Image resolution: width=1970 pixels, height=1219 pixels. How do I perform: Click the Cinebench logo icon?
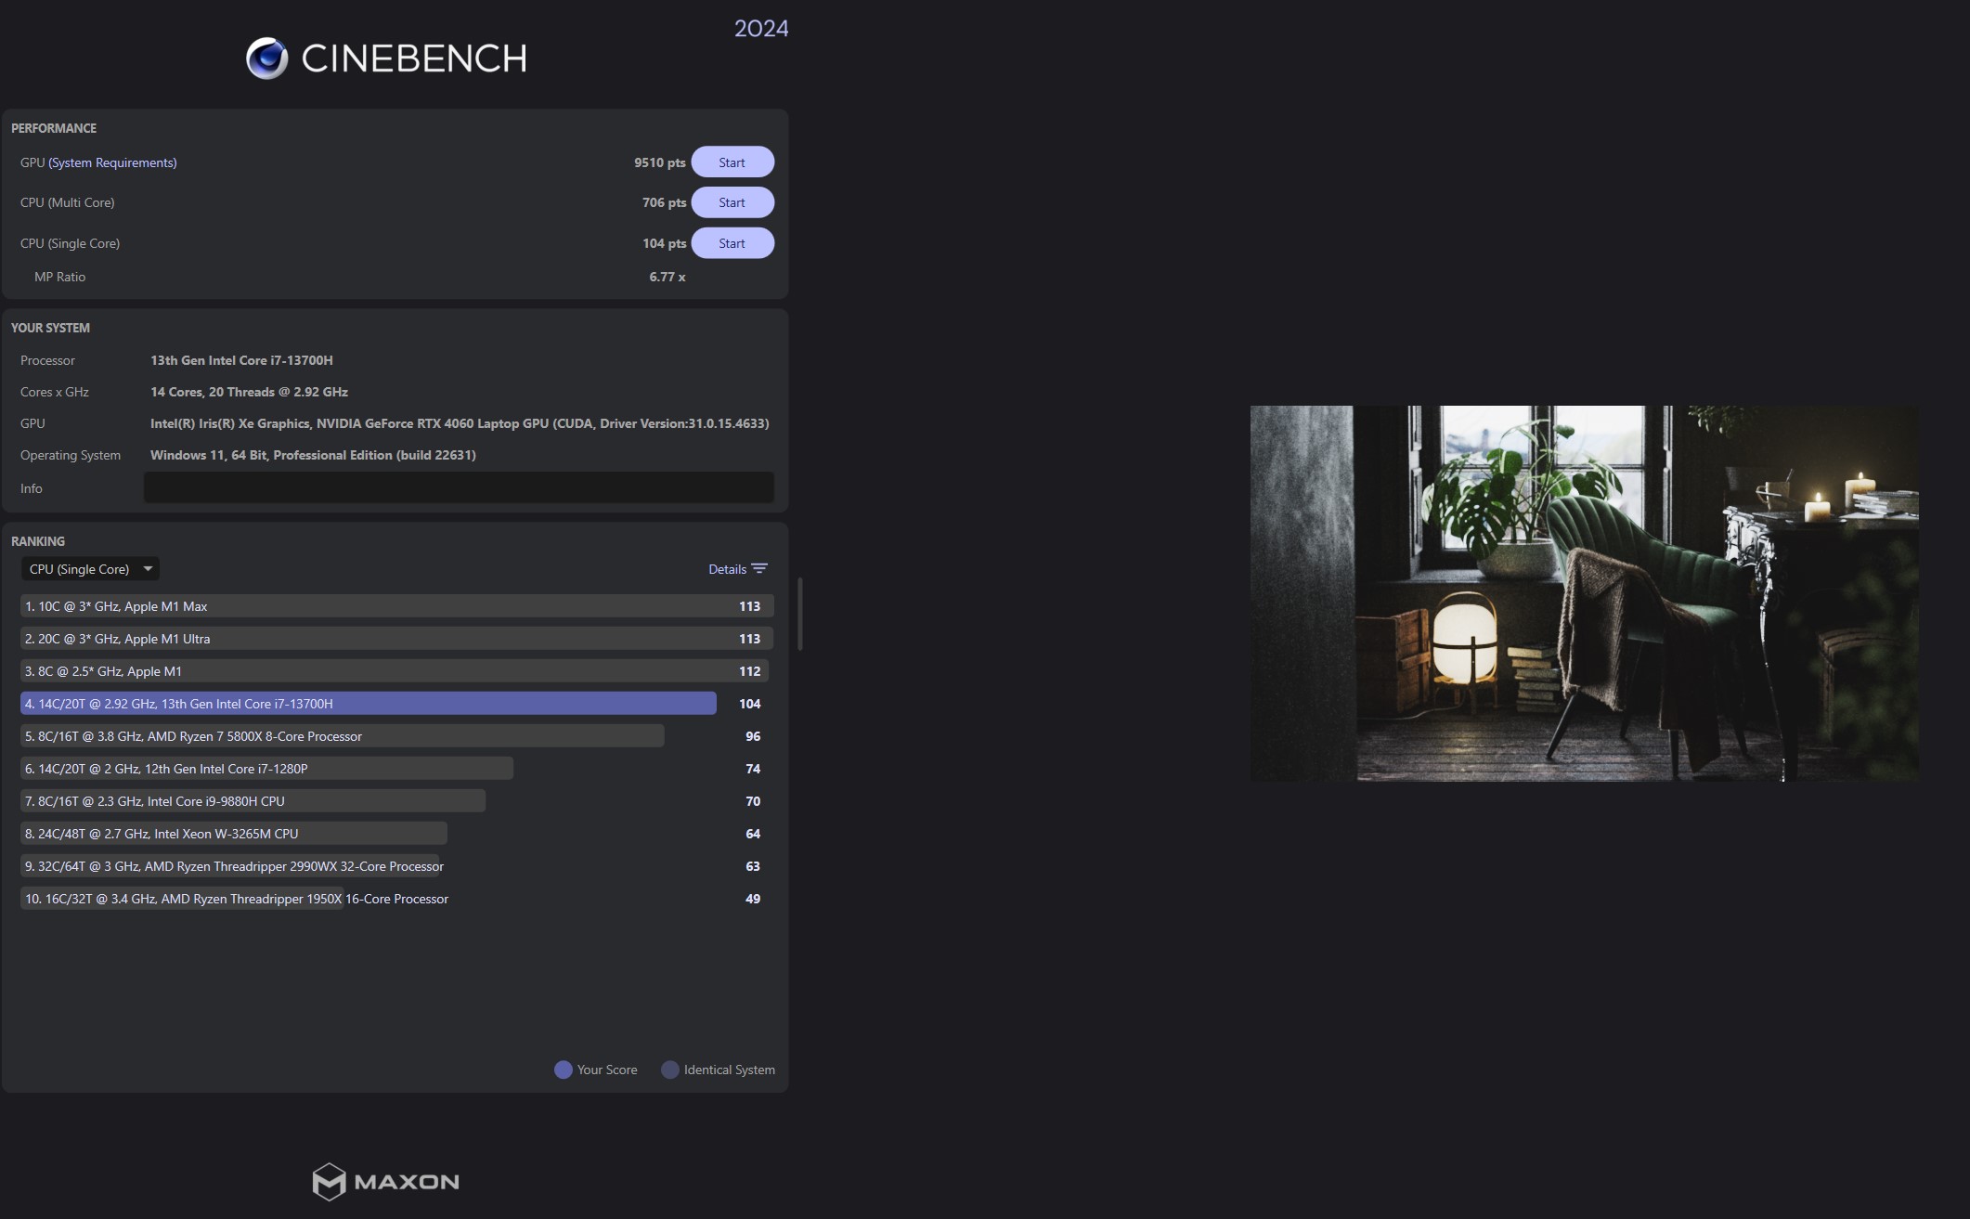tap(267, 58)
